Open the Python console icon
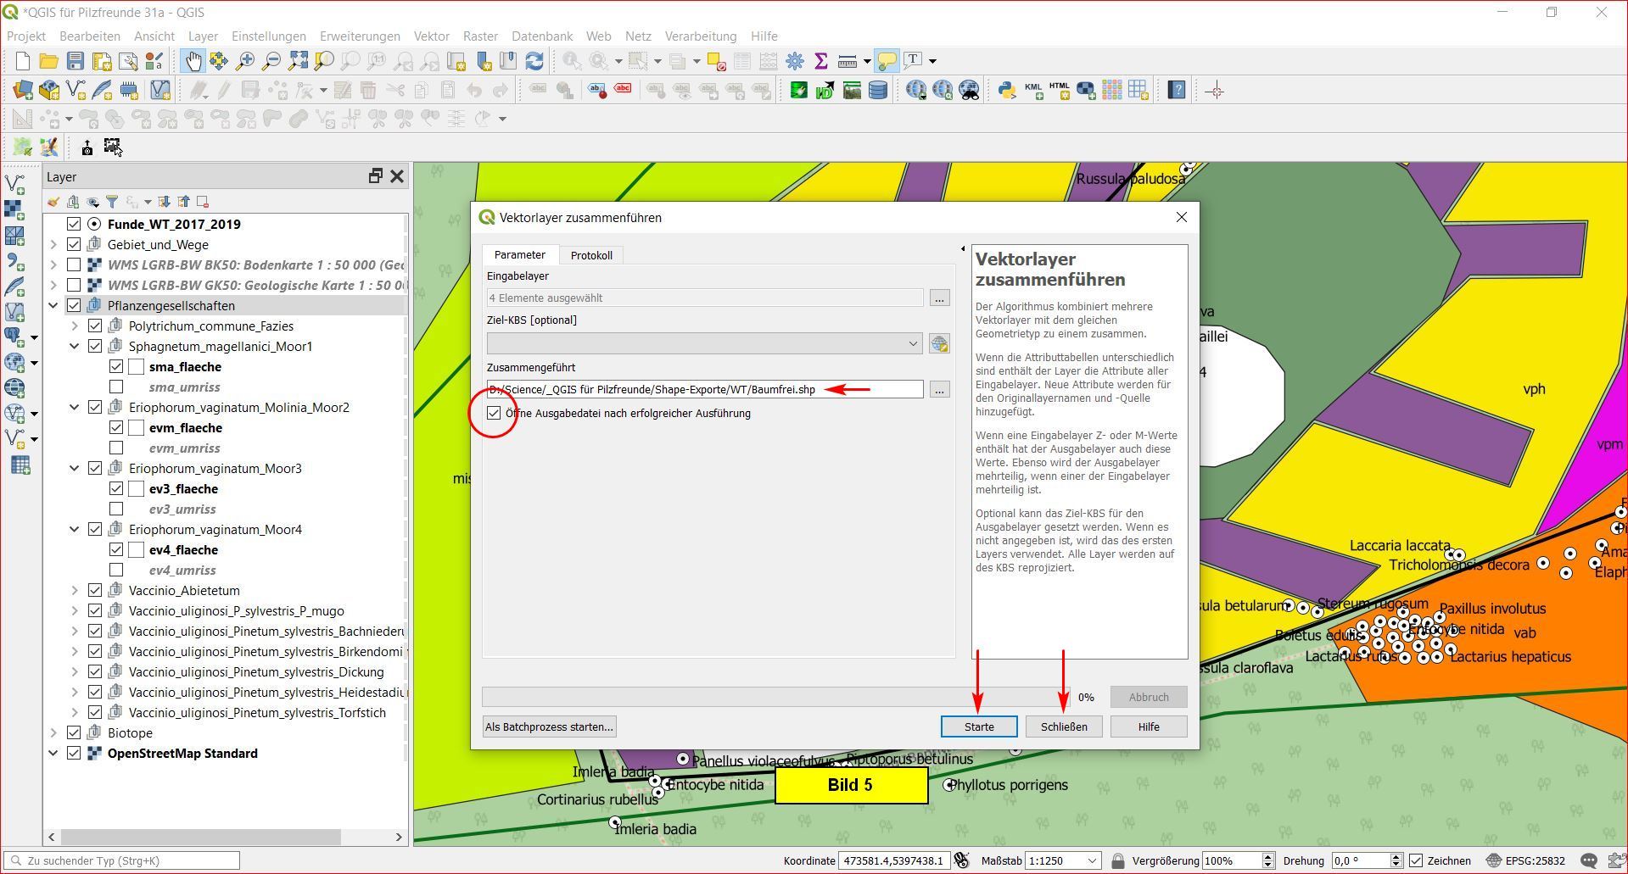1628x874 pixels. 1006,91
